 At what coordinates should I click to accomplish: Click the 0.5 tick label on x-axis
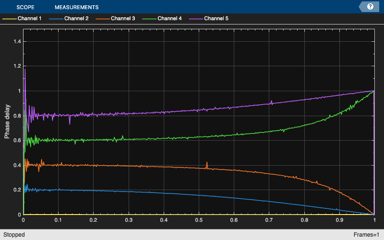(x=199, y=220)
